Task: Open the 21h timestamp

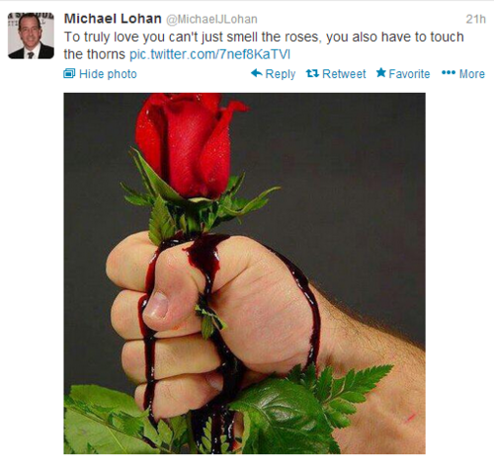Action: (475, 19)
